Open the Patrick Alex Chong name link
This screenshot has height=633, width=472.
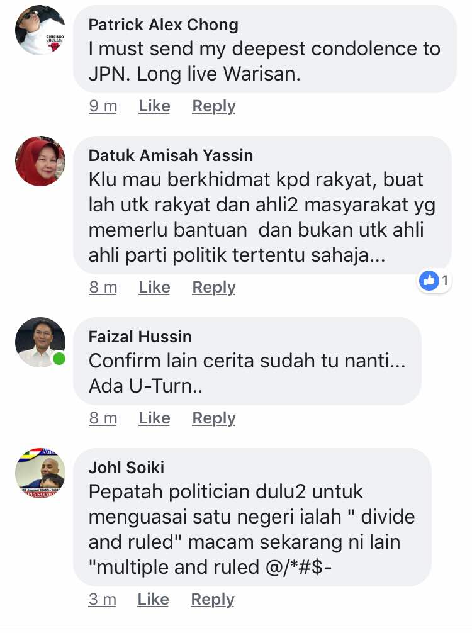pyautogui.click(x=163, y=25)
